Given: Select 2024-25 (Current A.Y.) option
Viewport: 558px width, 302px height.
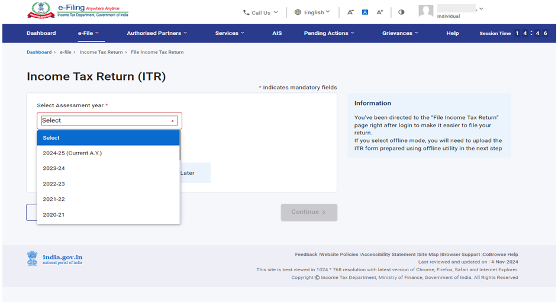Looking at the screenshot, I should click(x=72, y=153).
